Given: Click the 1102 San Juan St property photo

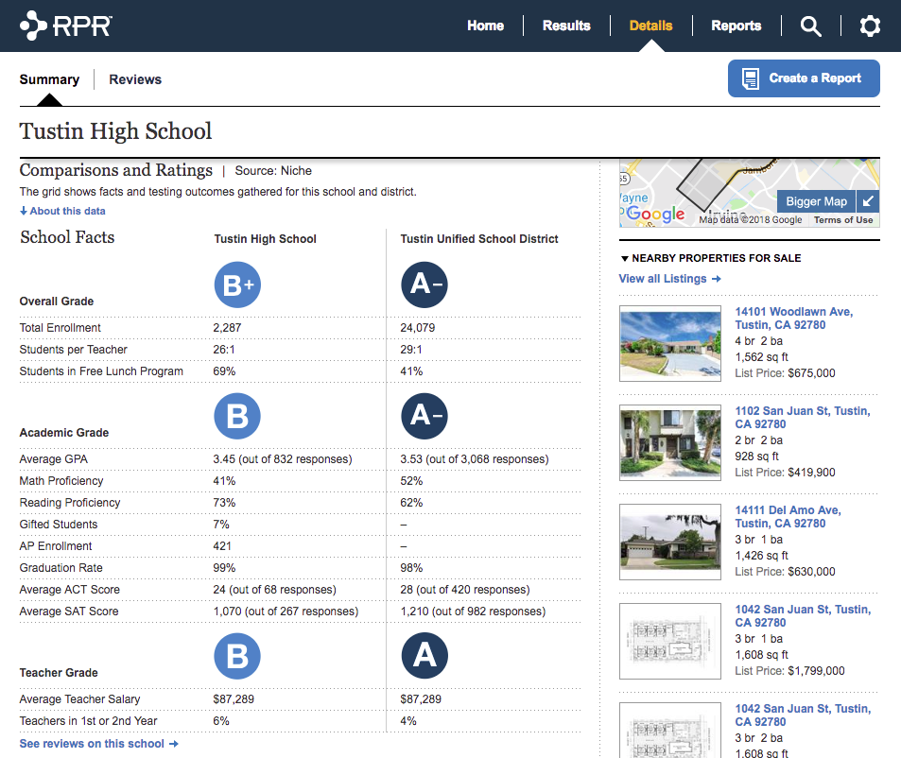Looking at the screenshot, I should (x=670, y=442).
